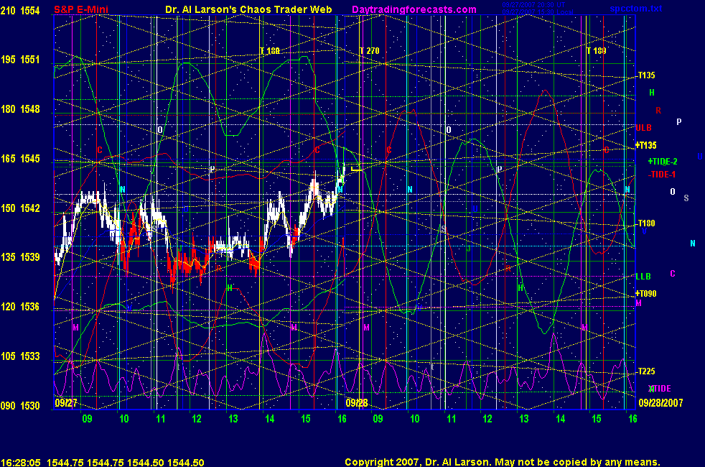
Task: Select the "Dr. Al Larson's Chaos Trader Web" heading
Action: pos(248,9)
